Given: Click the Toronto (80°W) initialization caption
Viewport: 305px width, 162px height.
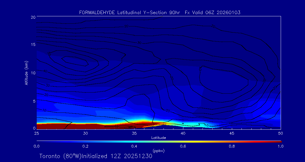Looking at the screenshot, I should pos(96,156).
